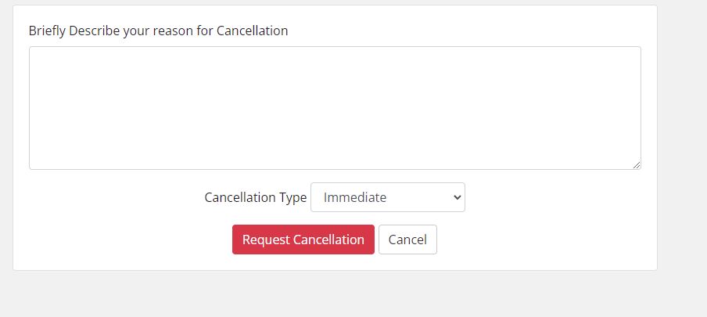Click inside the empty reason box
This screenshot has height=317, width=707.
tap(335, 108)
